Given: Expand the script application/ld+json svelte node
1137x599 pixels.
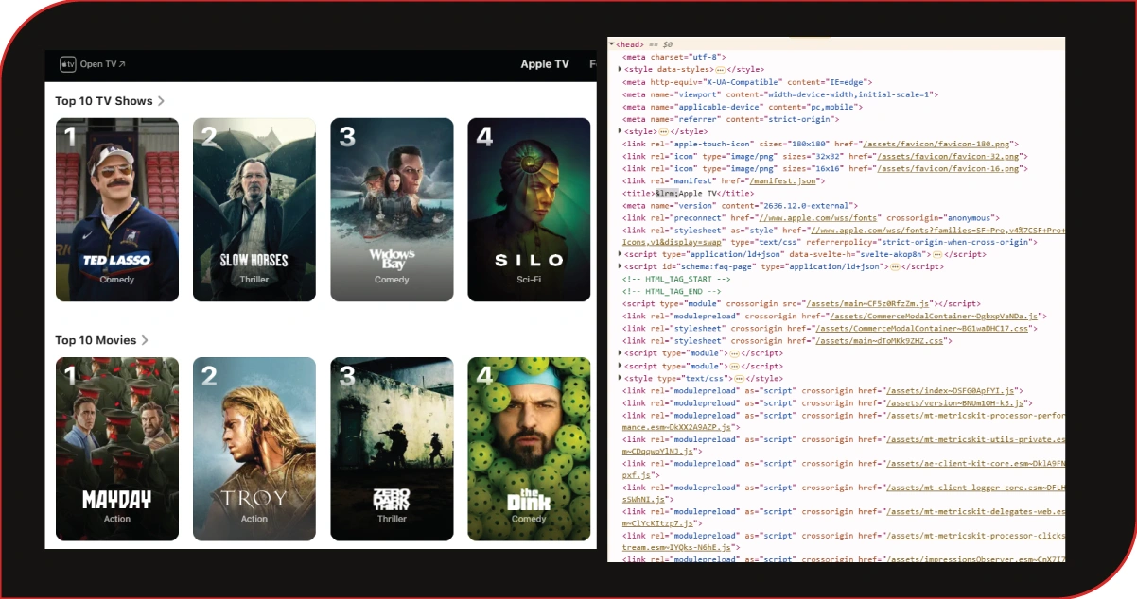Looking at the screenshot, I should coord(620,254).
